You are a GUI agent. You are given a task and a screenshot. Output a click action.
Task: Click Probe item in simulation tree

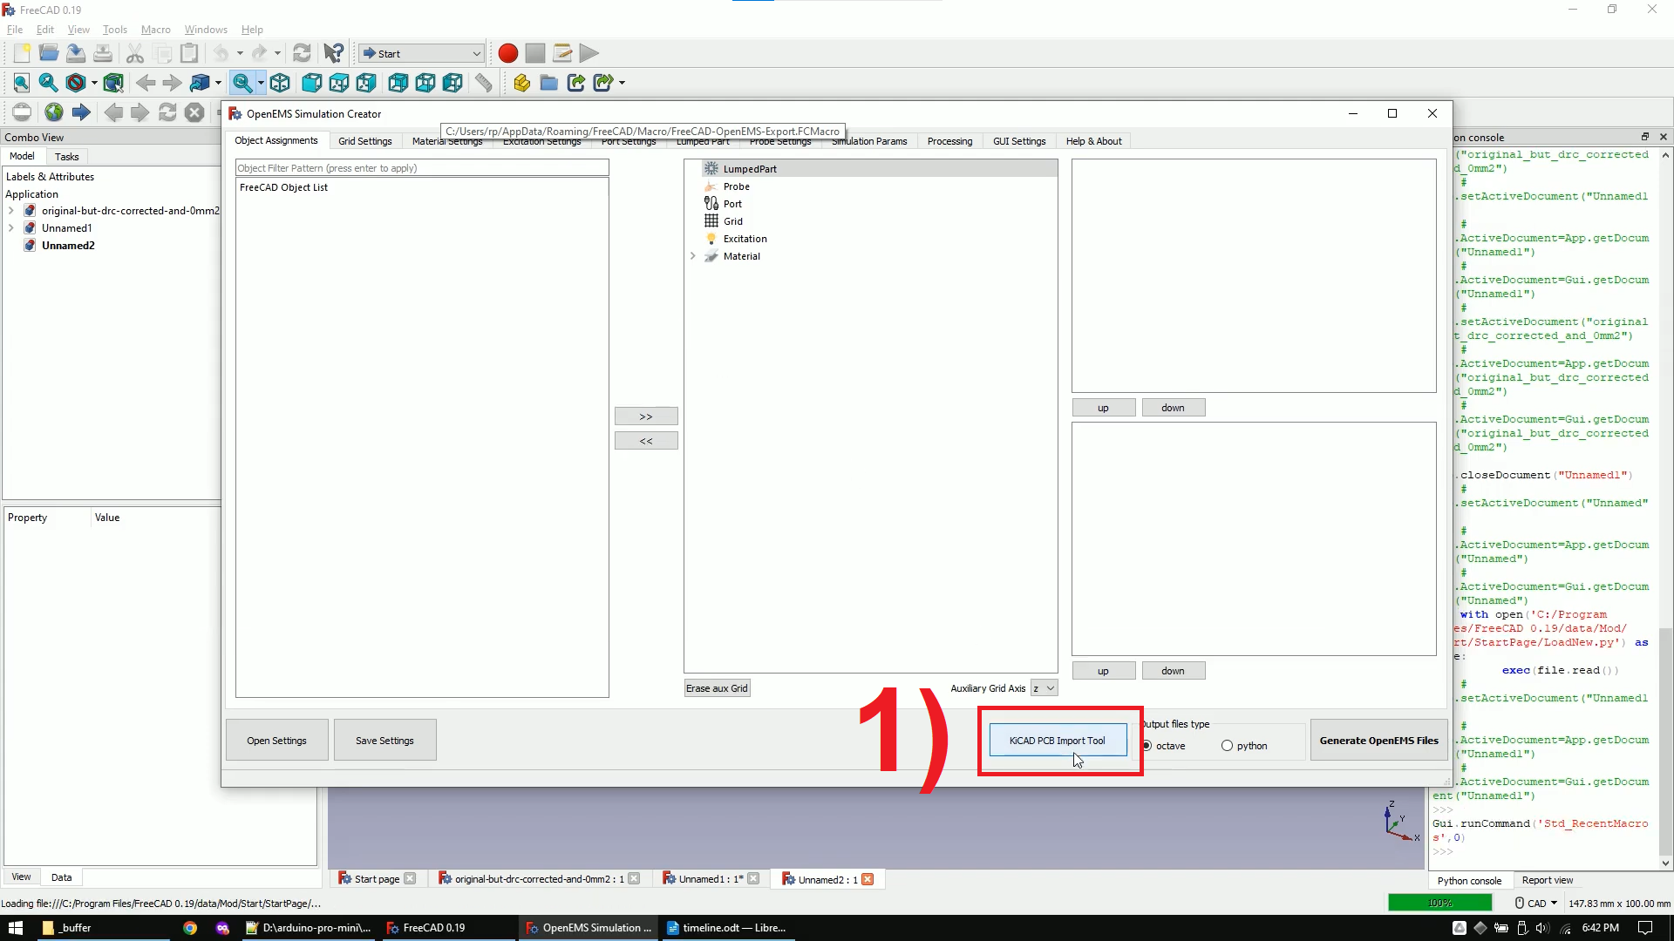[736, 186]
